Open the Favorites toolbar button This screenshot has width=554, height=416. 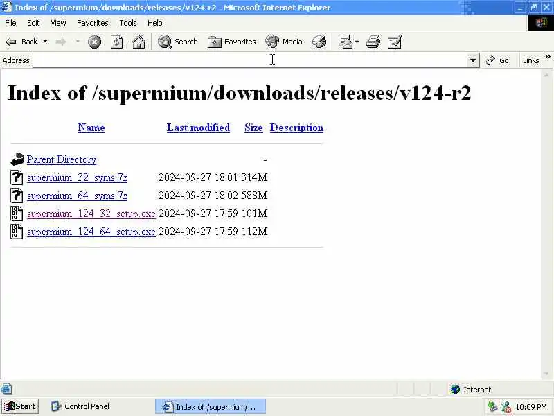[x=232, y=42]
